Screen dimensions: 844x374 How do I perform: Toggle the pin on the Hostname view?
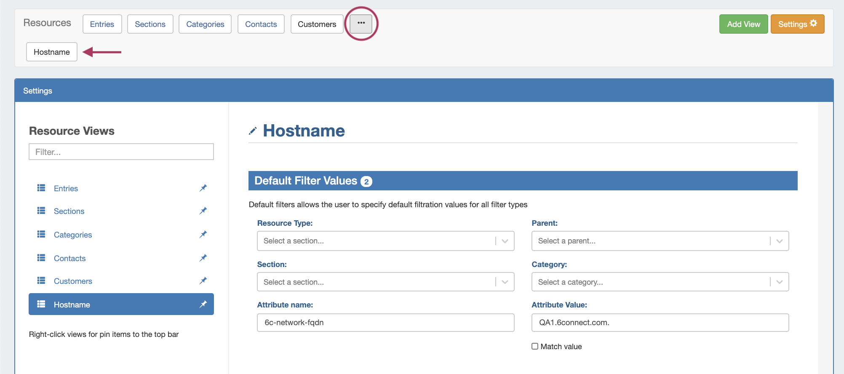click(x=203, y=305)
